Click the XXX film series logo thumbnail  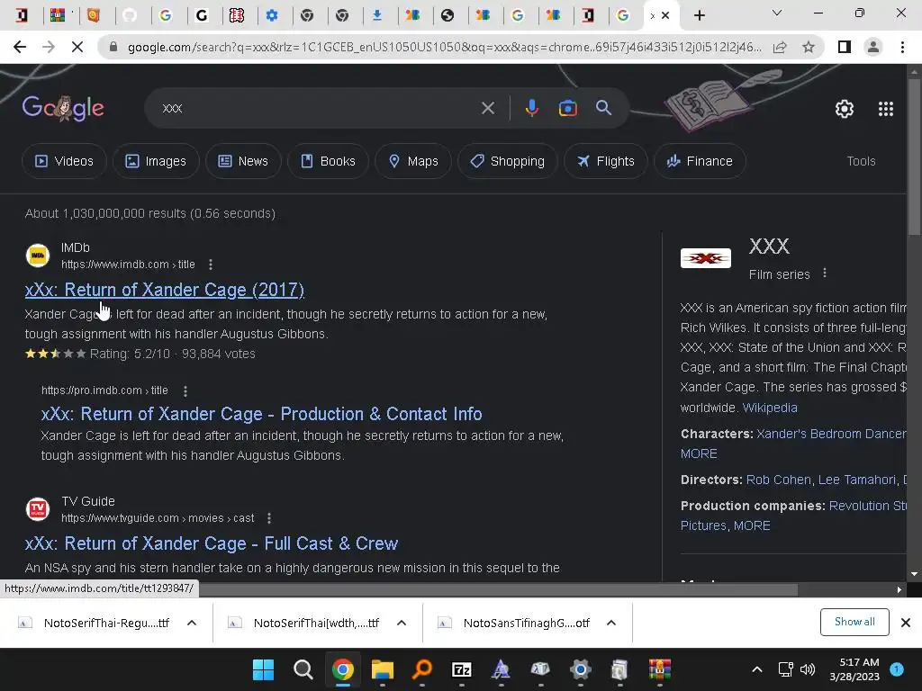click(x=706, y=258)
